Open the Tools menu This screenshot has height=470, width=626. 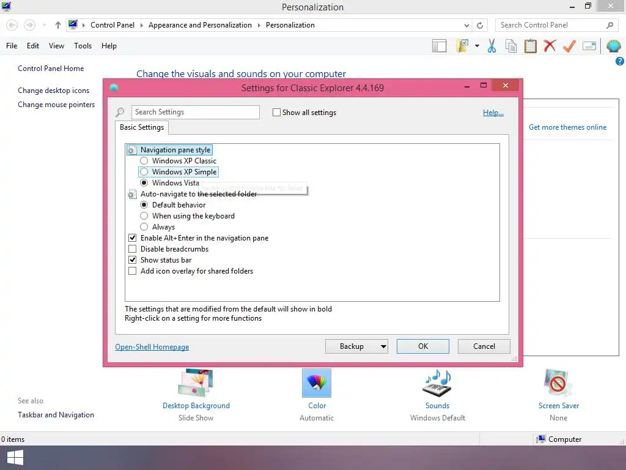(x=83, y=46)
